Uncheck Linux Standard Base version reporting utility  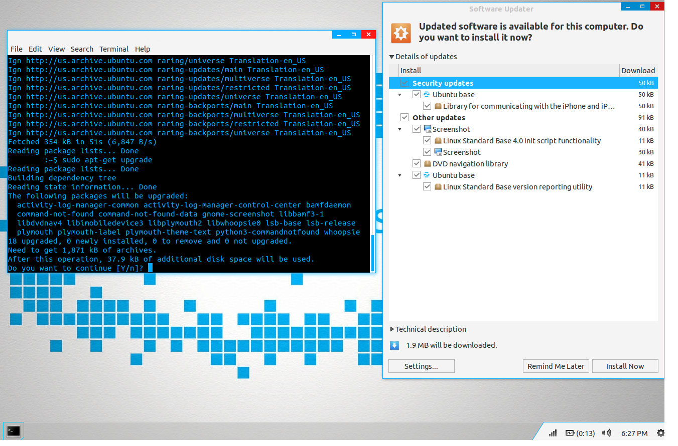[427, 187]
